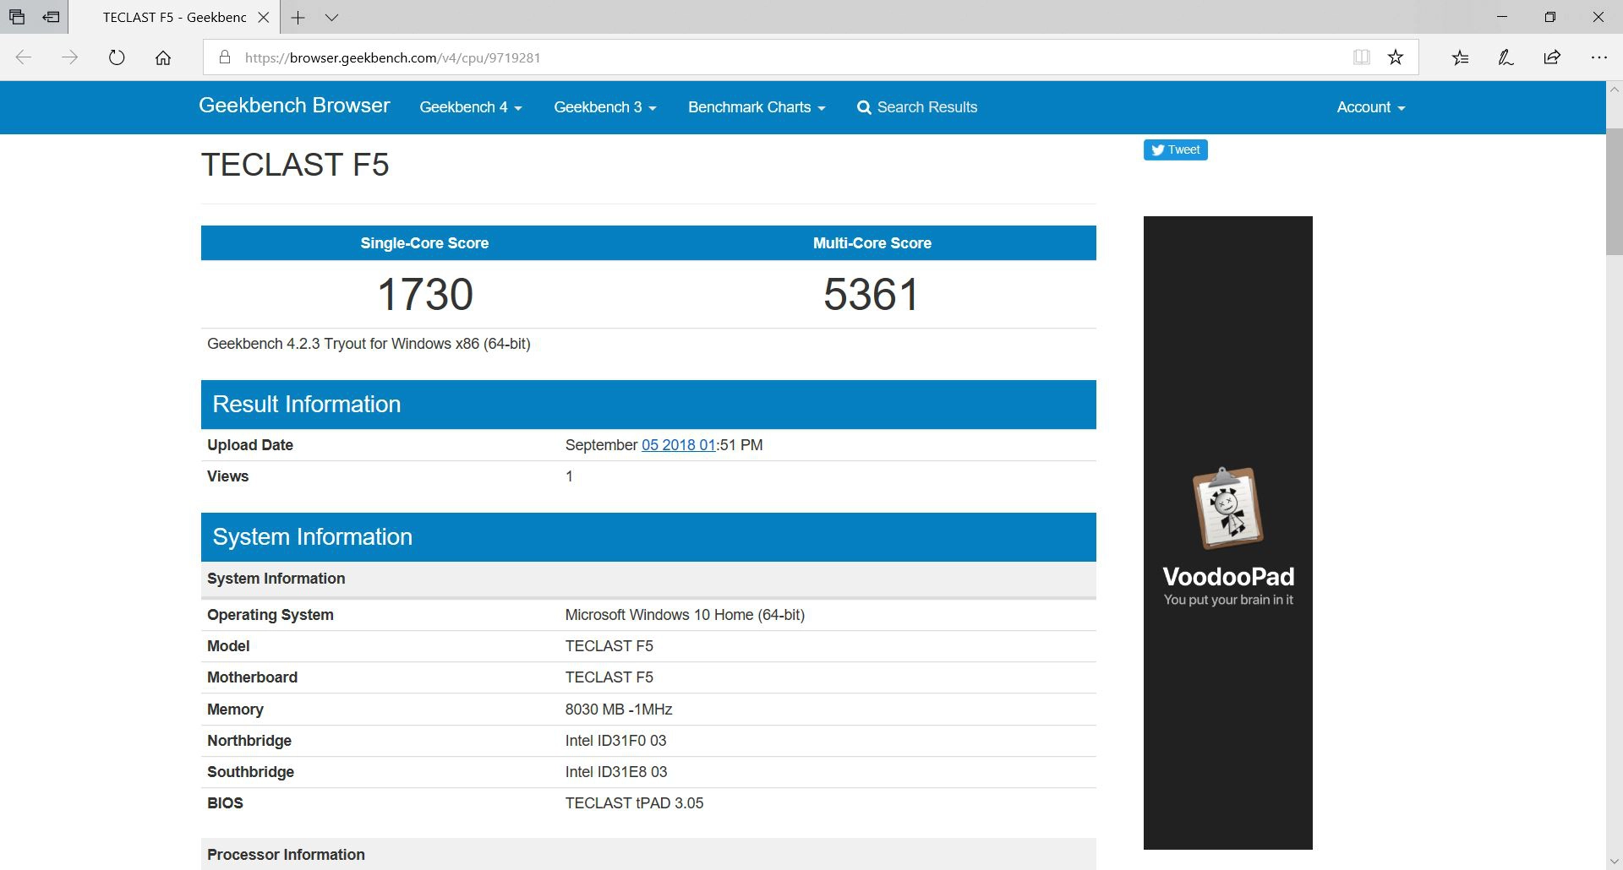Go to Home page icon

pos(163,57)
